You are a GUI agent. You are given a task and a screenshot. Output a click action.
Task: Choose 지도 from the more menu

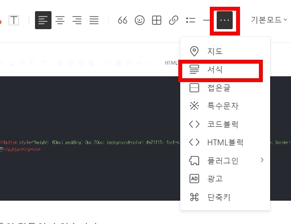pos(225,51)
